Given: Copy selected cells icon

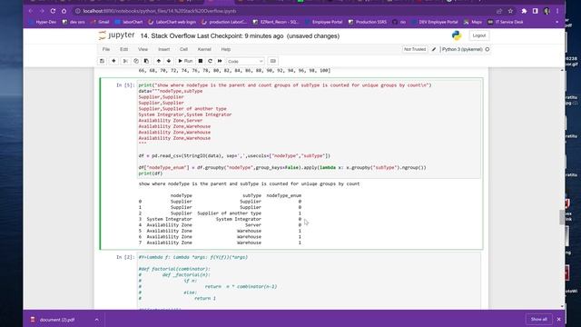Looking at the screenshot, I should click(x=136, y=61).
